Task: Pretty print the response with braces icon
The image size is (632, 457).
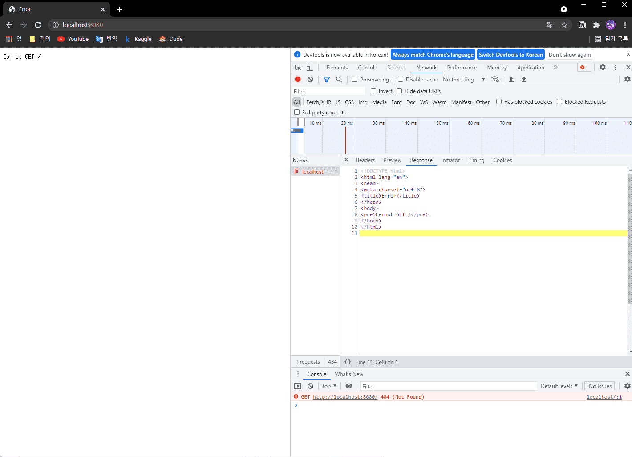Action: (348, 362)
